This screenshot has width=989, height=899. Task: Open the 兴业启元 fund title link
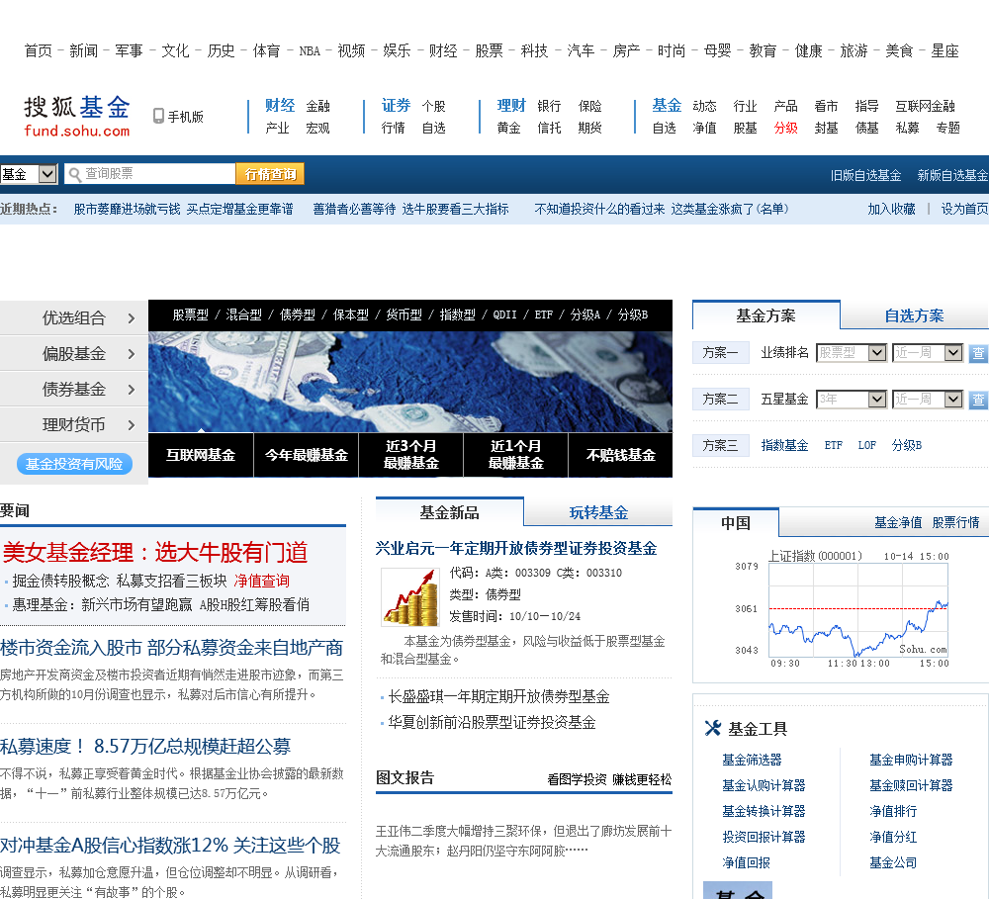516,548
